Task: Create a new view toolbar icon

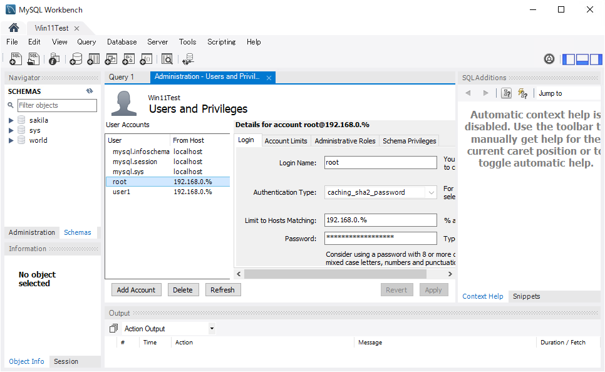Action: 111,59
